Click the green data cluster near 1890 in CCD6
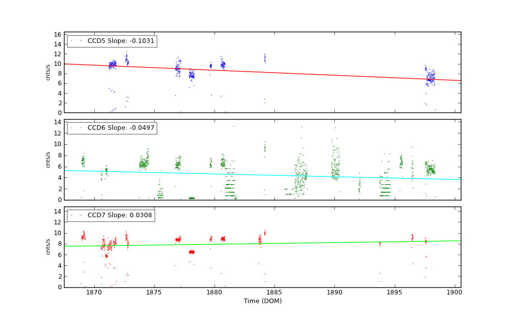 tap(335, 166)
